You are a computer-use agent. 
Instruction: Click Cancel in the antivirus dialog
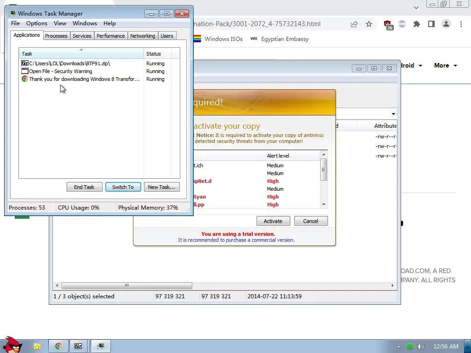(x=311, y=221)
